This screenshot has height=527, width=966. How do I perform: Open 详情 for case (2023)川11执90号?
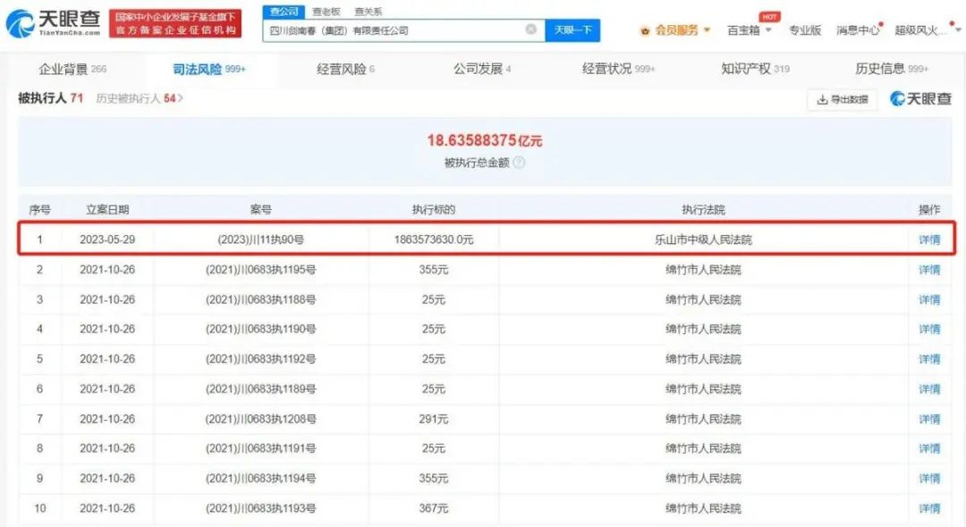[x=929, y=239]
